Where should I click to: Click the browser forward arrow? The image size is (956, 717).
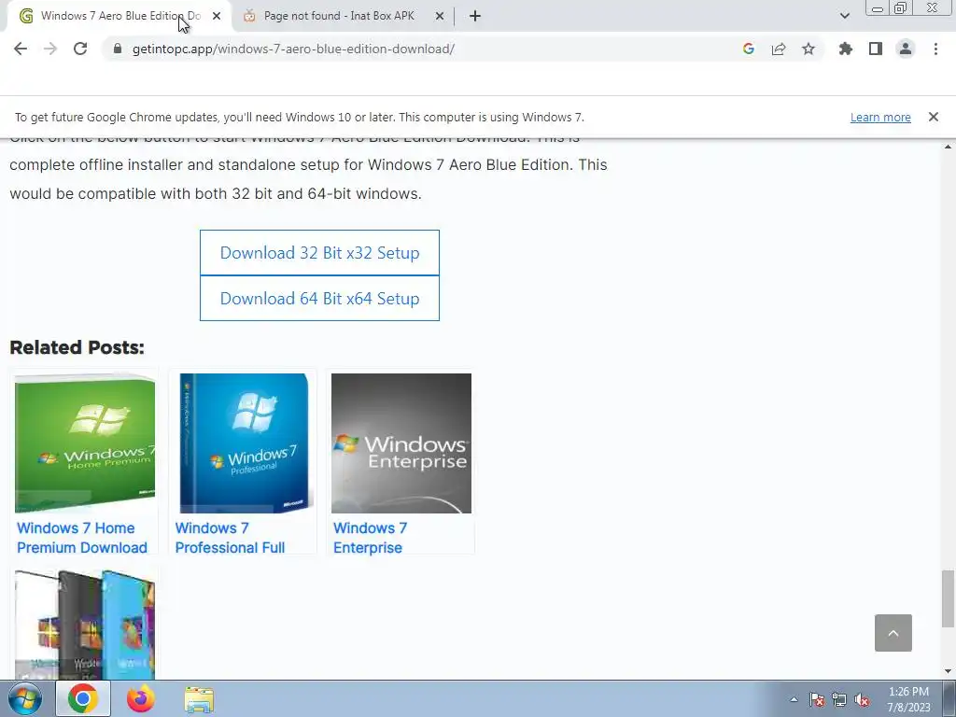(x=50, y=49)
